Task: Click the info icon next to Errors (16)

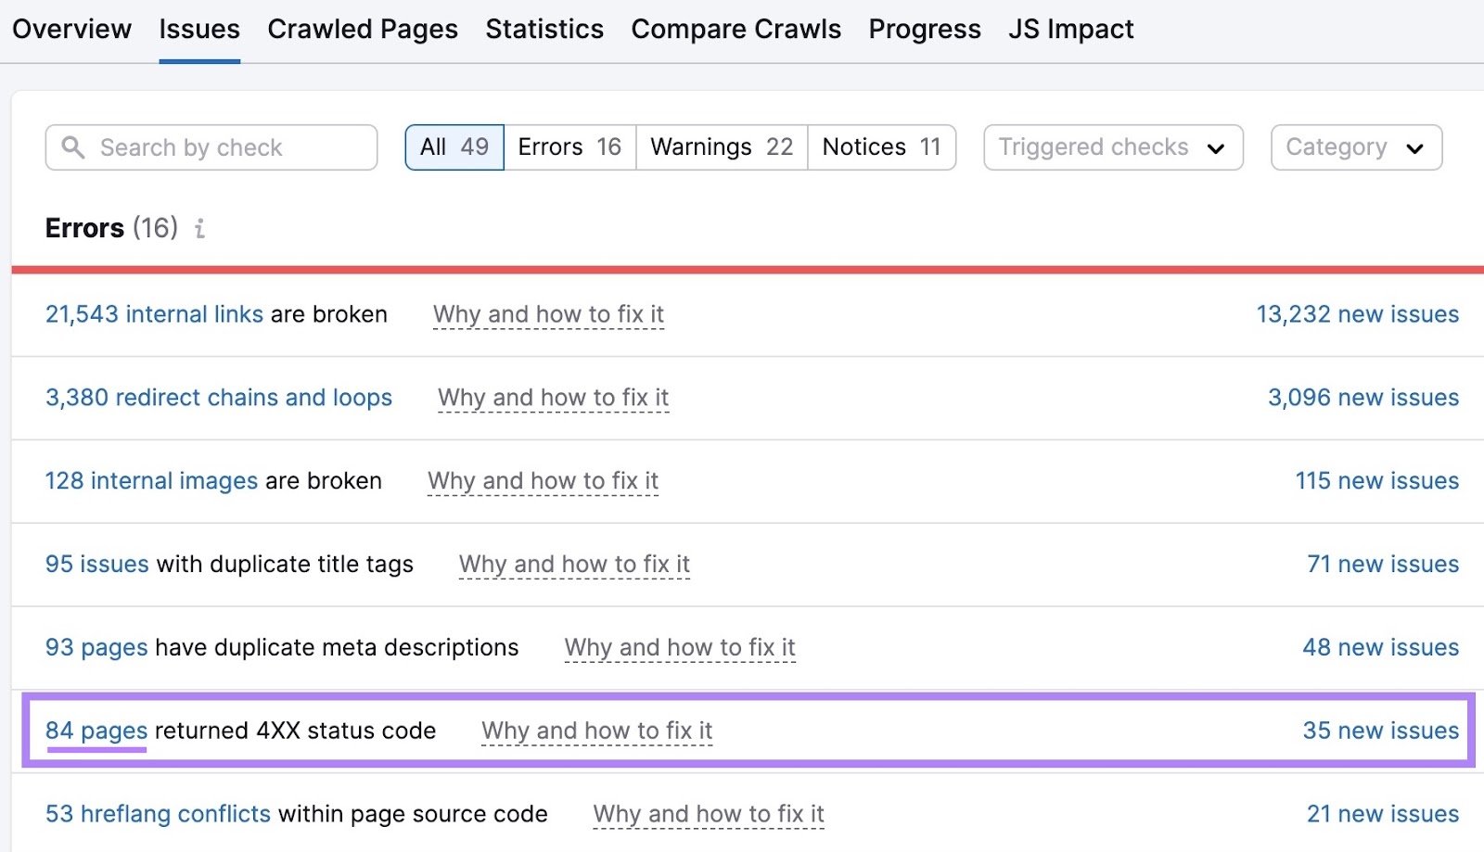Action: coord(199,228)
